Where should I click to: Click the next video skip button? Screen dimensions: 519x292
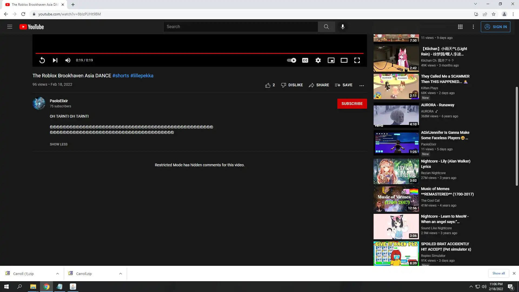55,60
